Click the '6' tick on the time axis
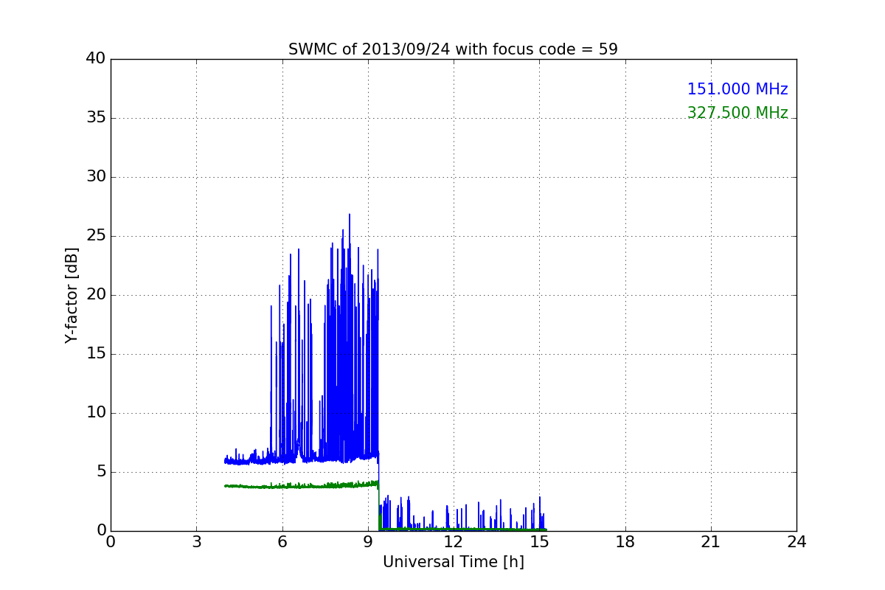This screenshot has width=885, height=590. [282, 542]
